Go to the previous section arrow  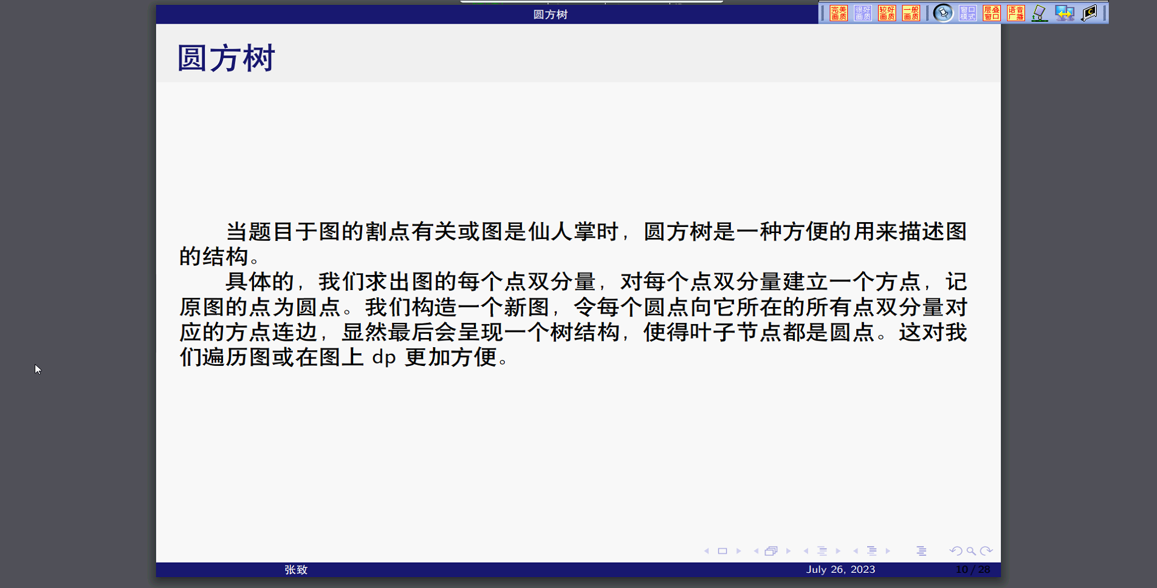coord(856,551)
